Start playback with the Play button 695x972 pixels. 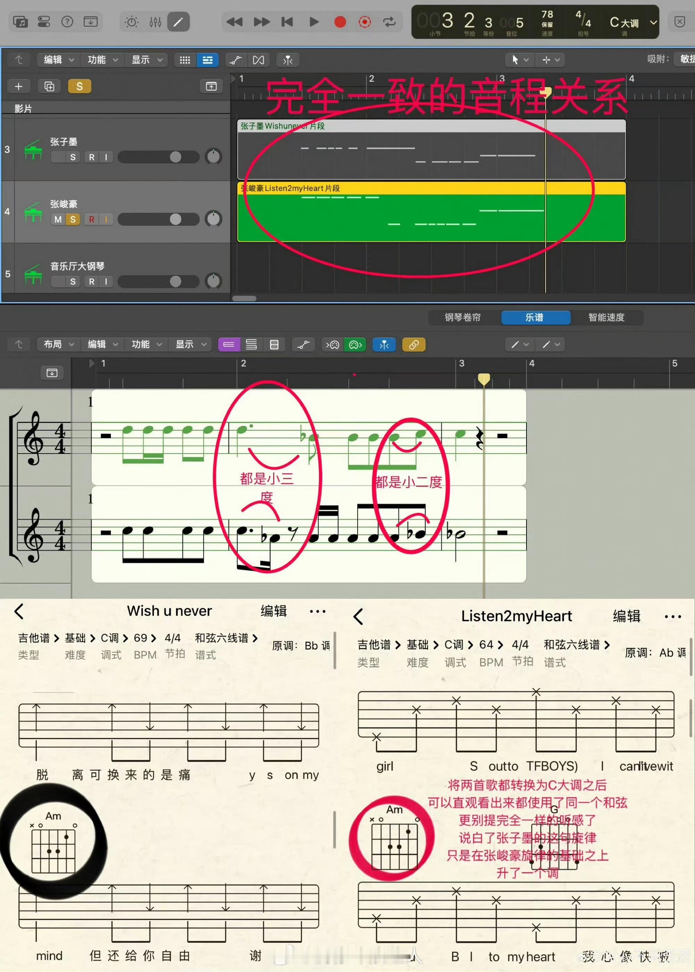tap(314, 22)
